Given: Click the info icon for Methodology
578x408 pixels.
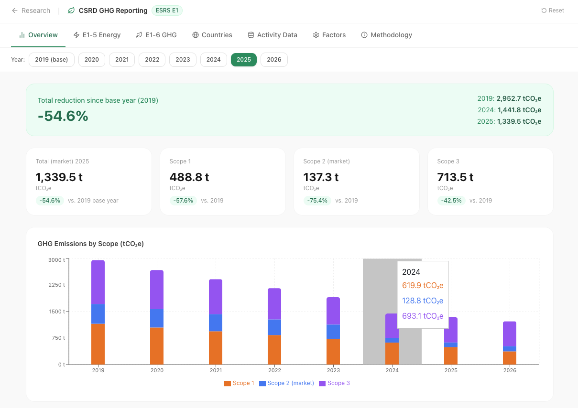Looking at the screenshot, I should click(364, 35).
